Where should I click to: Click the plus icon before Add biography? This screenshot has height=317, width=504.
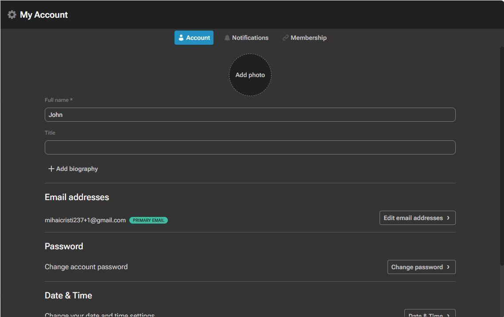[51, 169]
